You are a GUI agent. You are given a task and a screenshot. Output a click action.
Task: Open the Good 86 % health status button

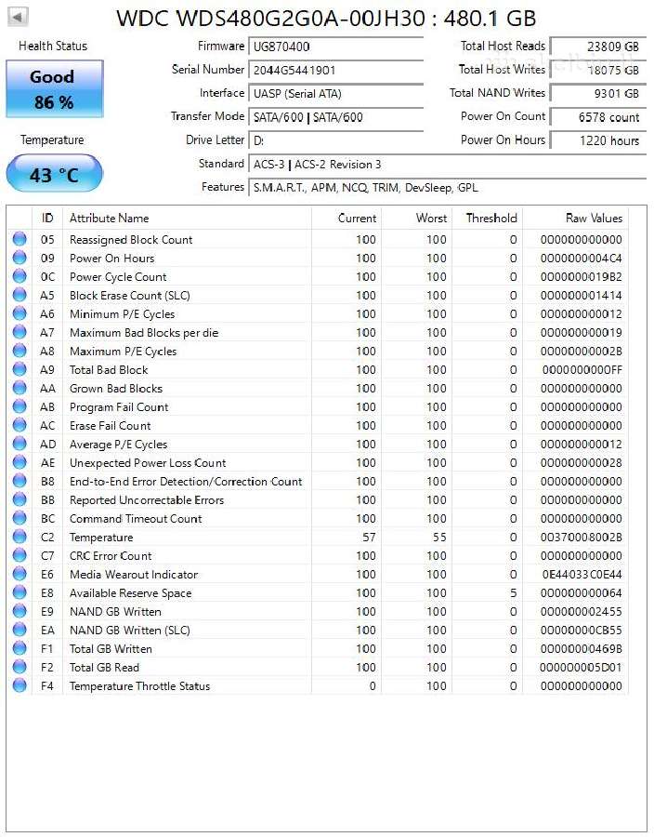(x=55, y=89)
